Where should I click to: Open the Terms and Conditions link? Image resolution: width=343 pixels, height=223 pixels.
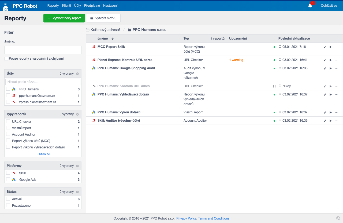click(x=214, y=218)
